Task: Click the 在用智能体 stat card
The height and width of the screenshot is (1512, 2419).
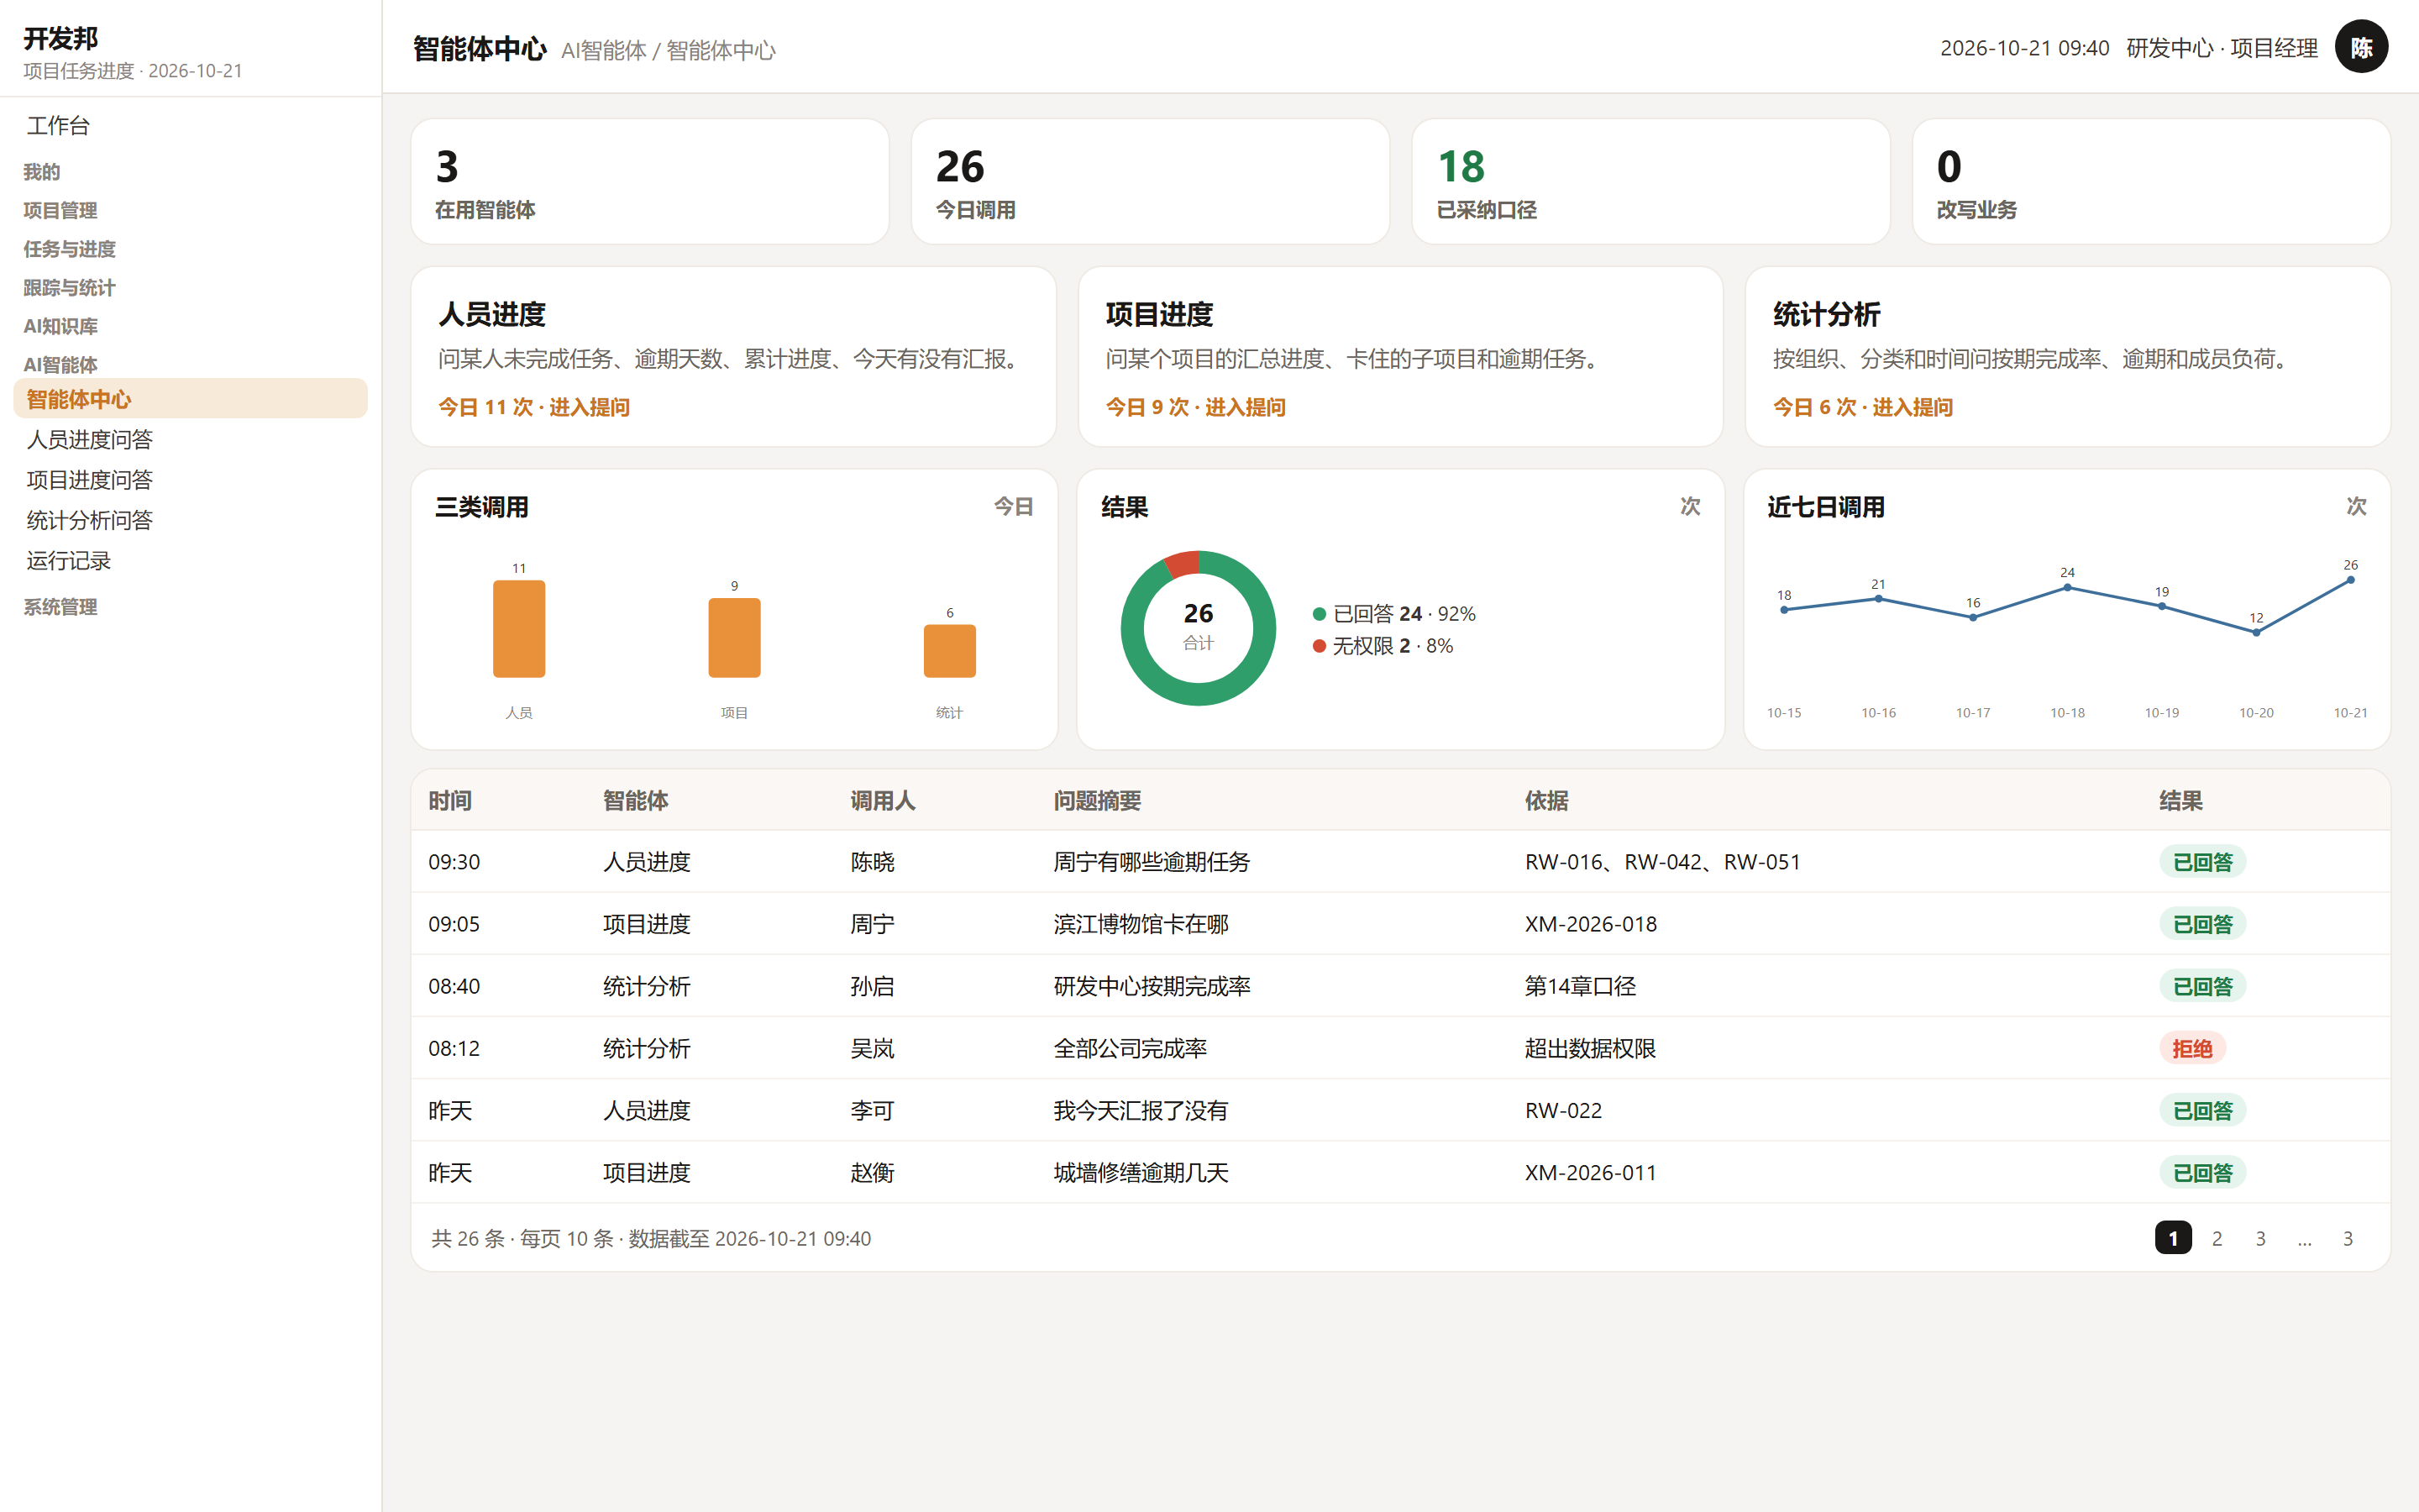Action: (650, 181)
